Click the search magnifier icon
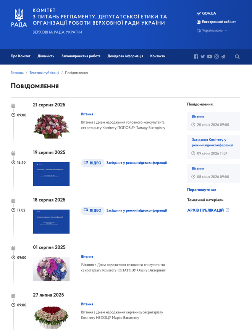252x331 pixels. click(x=237, y=57)
